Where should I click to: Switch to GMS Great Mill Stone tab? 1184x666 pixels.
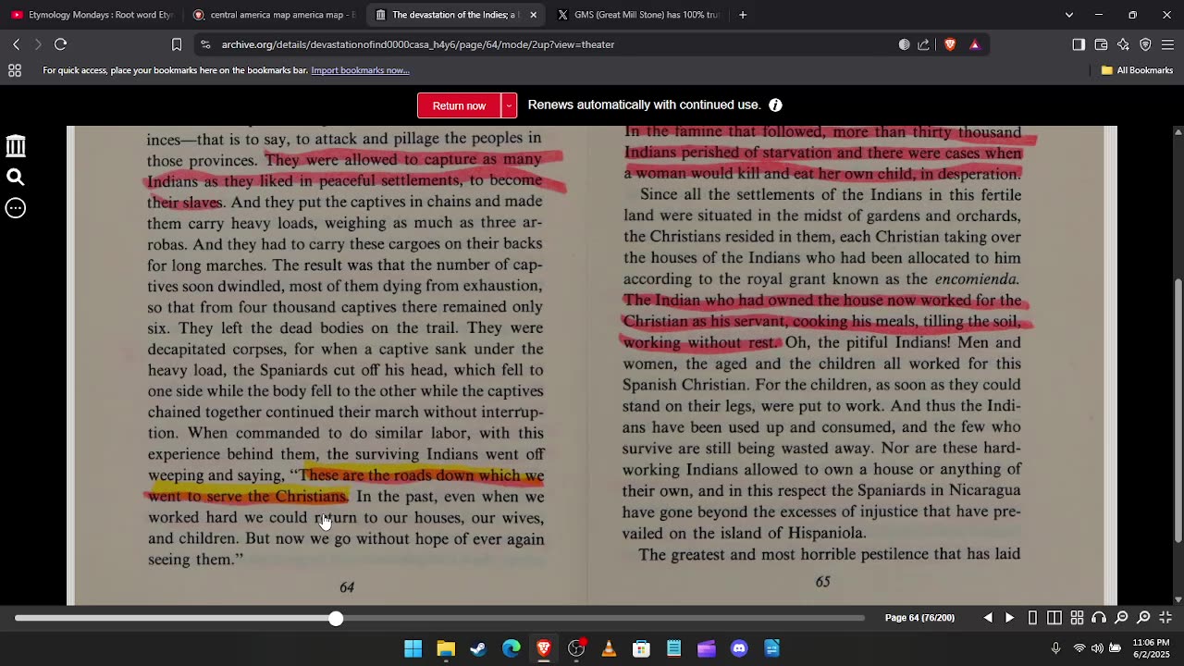coord(638,15)
